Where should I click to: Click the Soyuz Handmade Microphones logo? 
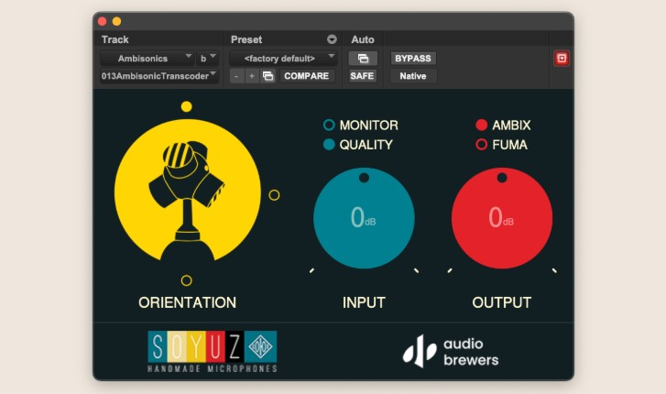coord(212,351)
